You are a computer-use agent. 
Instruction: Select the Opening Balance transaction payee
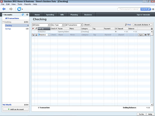click(x=63, y=32)
